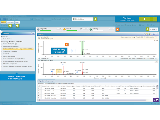Go to the previous tray with the left arrow

click(58, 29)
